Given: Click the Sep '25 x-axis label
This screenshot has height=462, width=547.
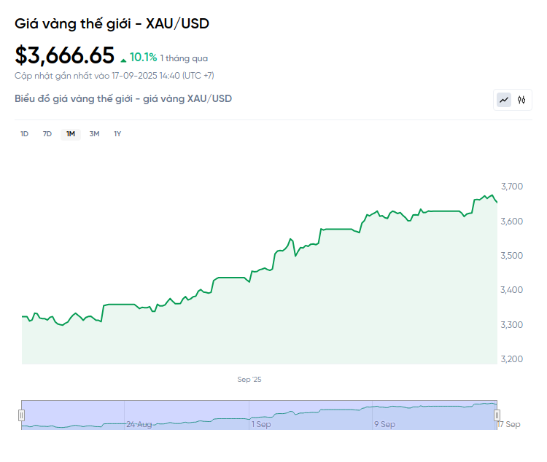Looking at the screenshot, I should point(249,380).
